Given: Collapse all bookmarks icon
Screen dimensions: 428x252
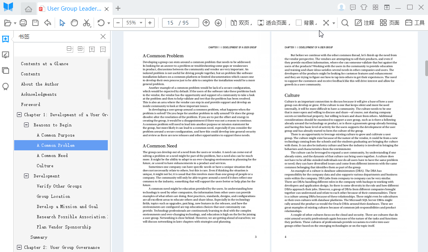Looking at the screenshot, I should 70,49.
